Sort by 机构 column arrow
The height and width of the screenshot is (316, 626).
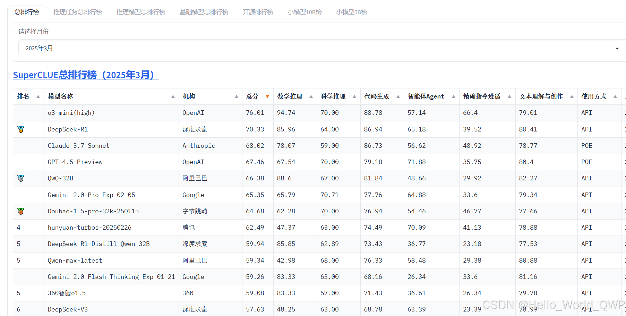coord(237,96)
